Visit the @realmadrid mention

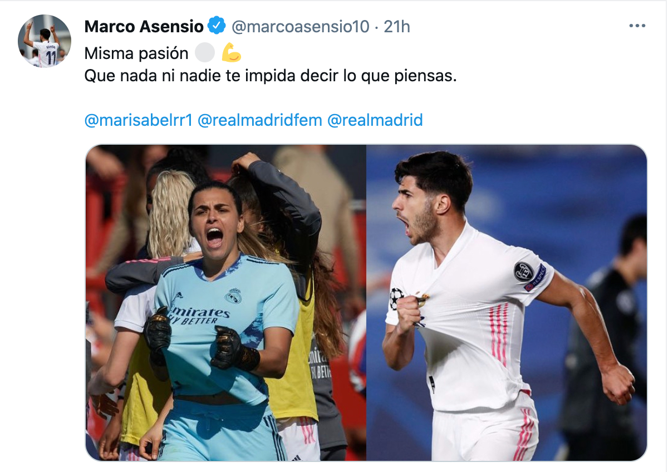tap(375, 120)
